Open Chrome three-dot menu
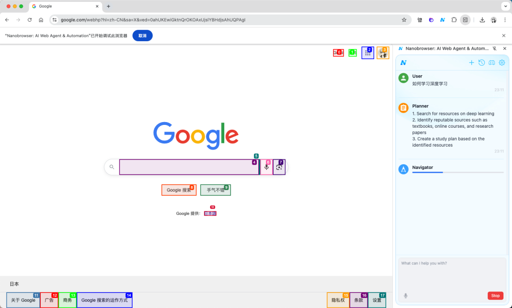This screenshot has width=512, height=308. pyautogui.click(x=505, y=20)
